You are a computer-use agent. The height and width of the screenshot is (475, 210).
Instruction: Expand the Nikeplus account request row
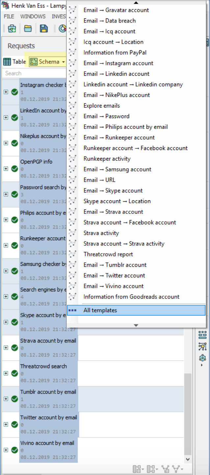click(x=6, y=143)
